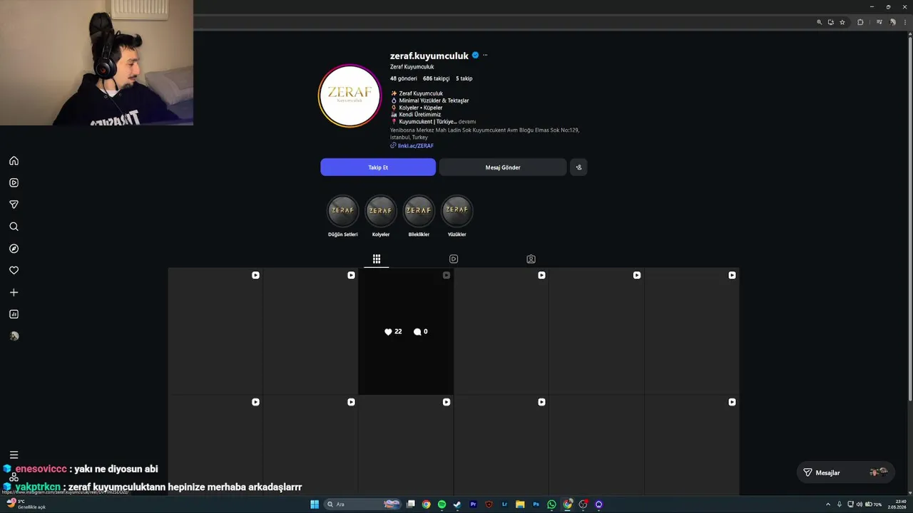Click the 48 gönderi posts count

pos(403,78)
